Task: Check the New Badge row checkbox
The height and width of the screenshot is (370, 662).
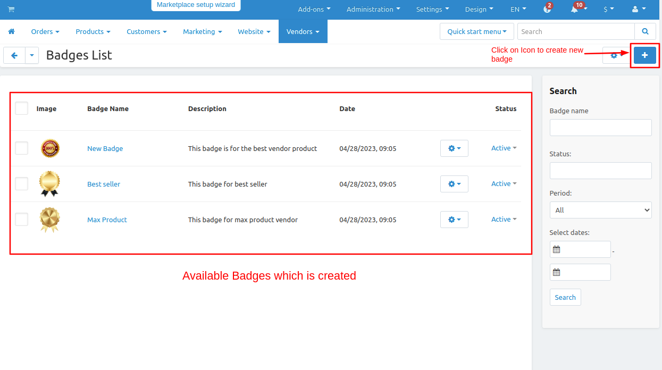Action: (21, 148)
